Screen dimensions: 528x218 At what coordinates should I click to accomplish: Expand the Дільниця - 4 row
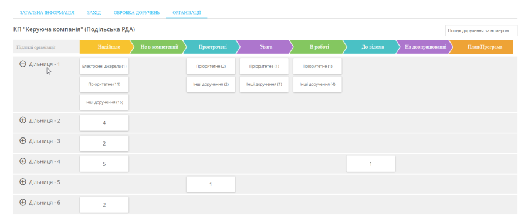click(23, 161)
